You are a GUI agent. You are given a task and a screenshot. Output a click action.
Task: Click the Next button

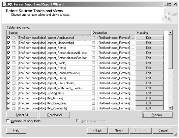(119, 130)
